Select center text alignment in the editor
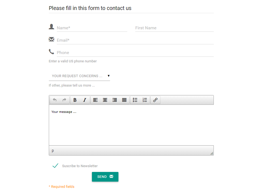Screen dimensions: 258x194 click(105, 100)
